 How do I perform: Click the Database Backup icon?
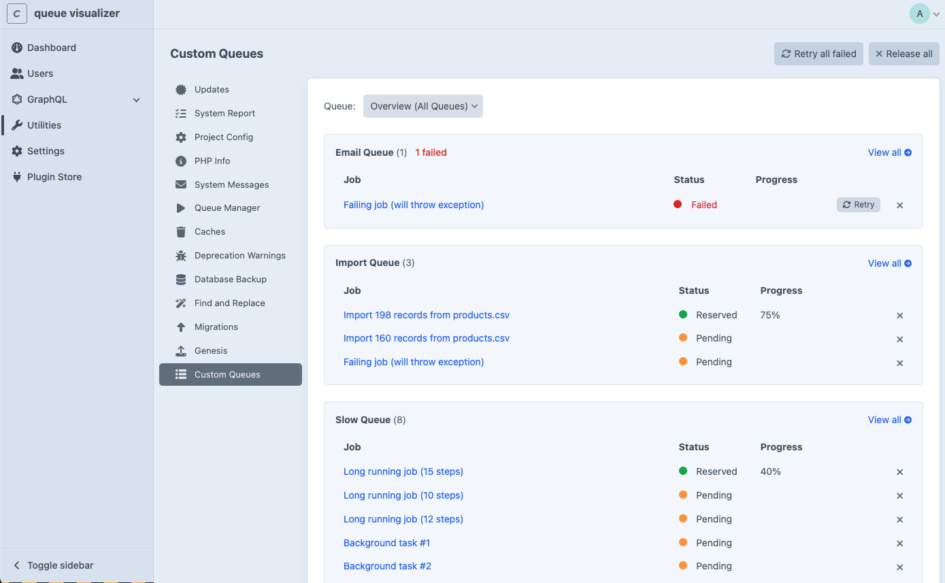[180, 279]
